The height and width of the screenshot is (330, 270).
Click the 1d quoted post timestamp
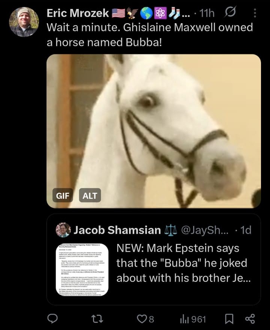click(246, 230)
